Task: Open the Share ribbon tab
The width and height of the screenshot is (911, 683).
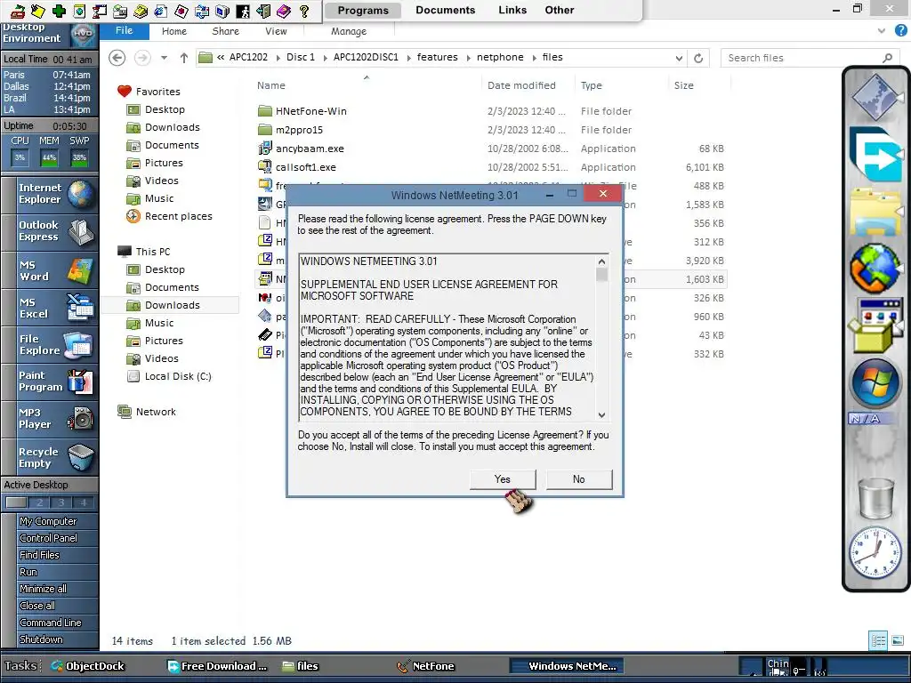Action: tap(225, 31)
